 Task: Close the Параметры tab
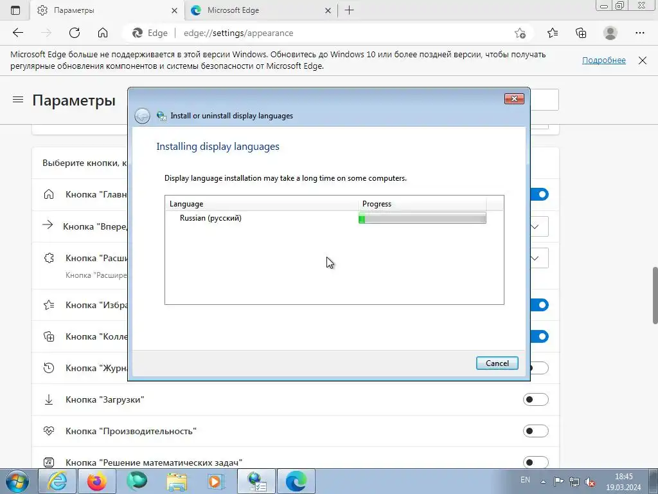[x=175, y=10]
